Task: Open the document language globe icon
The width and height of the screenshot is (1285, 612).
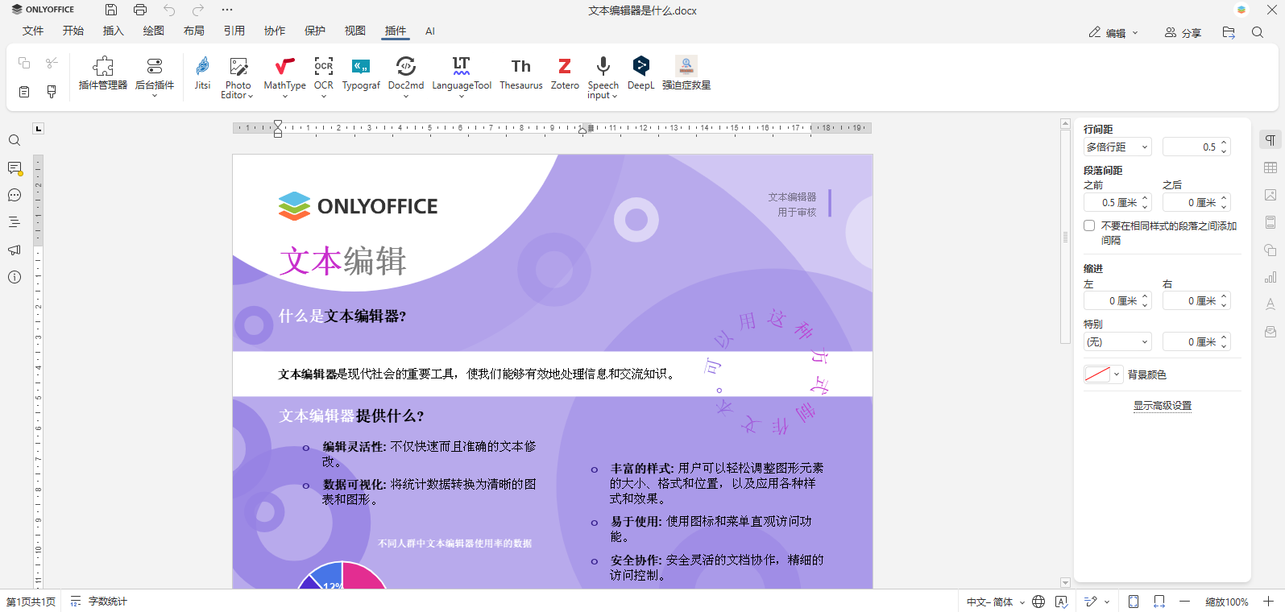Action: click(1038, 602)
